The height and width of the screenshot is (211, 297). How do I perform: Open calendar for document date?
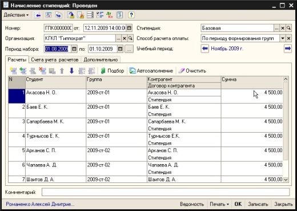(129, 28)
